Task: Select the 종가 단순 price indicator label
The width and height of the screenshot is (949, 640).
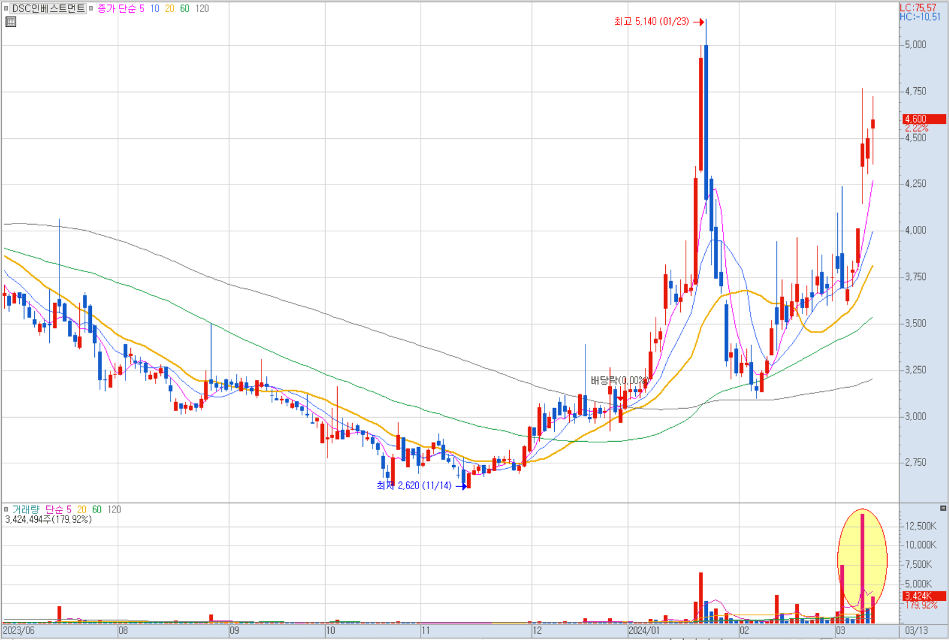Action: pyautogui.click(x=117, y=8)
